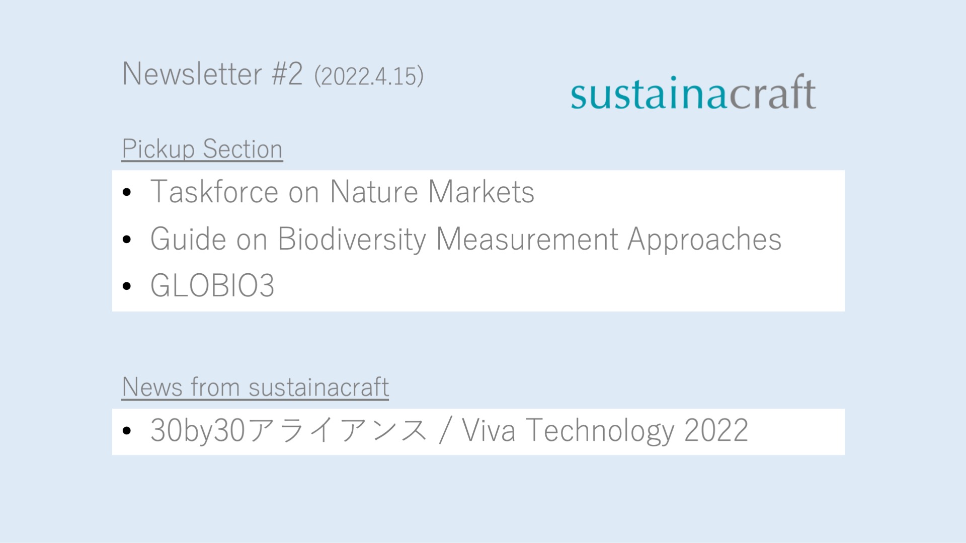
Task: Click the word "Approaches" in the Guide item
Action: (x=704, y=239)
